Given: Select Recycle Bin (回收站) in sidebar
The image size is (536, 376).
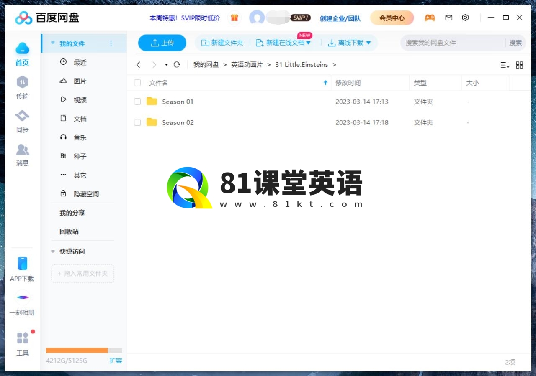Looking at the screenshot, I should 69,231.
